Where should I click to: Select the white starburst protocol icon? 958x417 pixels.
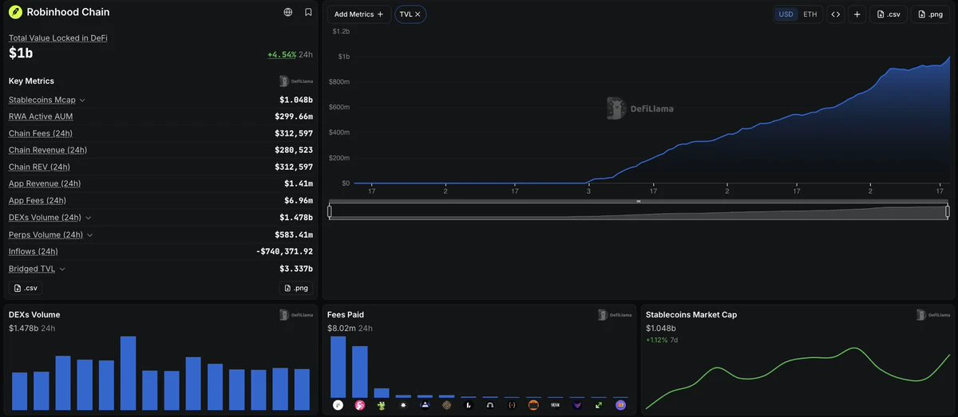pyautogui.click(x=403, y=405)
